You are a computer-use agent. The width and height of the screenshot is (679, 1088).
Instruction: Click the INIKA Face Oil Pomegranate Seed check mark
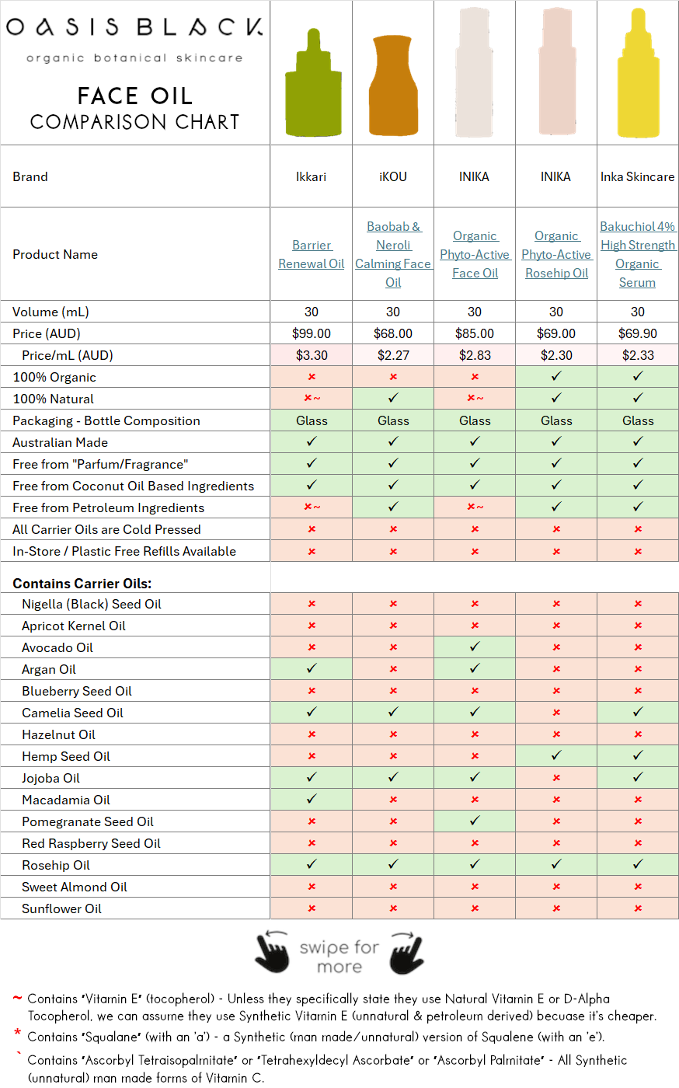pos(475,821)
